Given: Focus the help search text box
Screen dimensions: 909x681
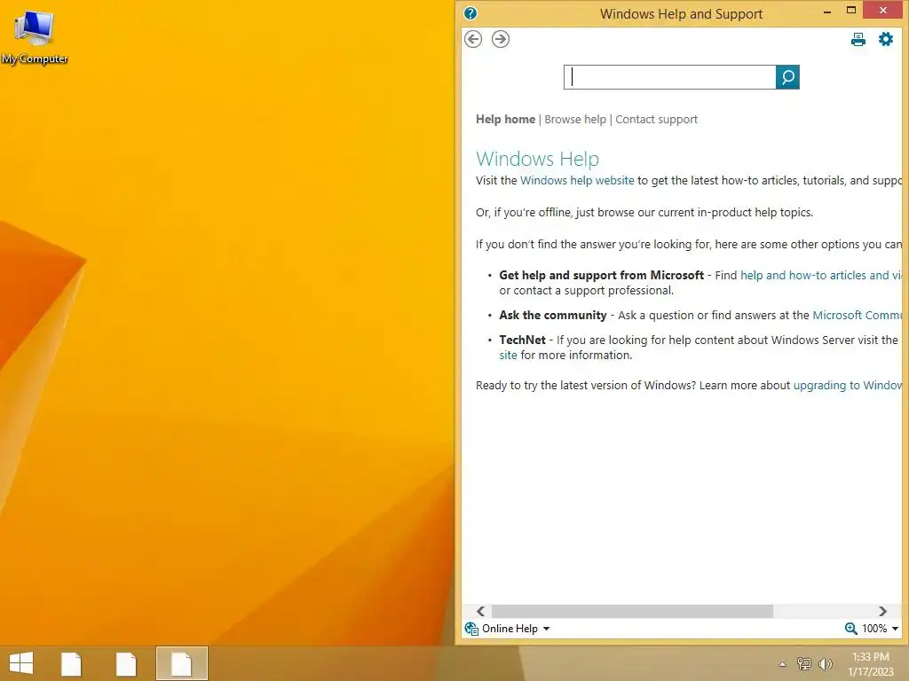Looking at the screenshot, I should tap(669, 77).
